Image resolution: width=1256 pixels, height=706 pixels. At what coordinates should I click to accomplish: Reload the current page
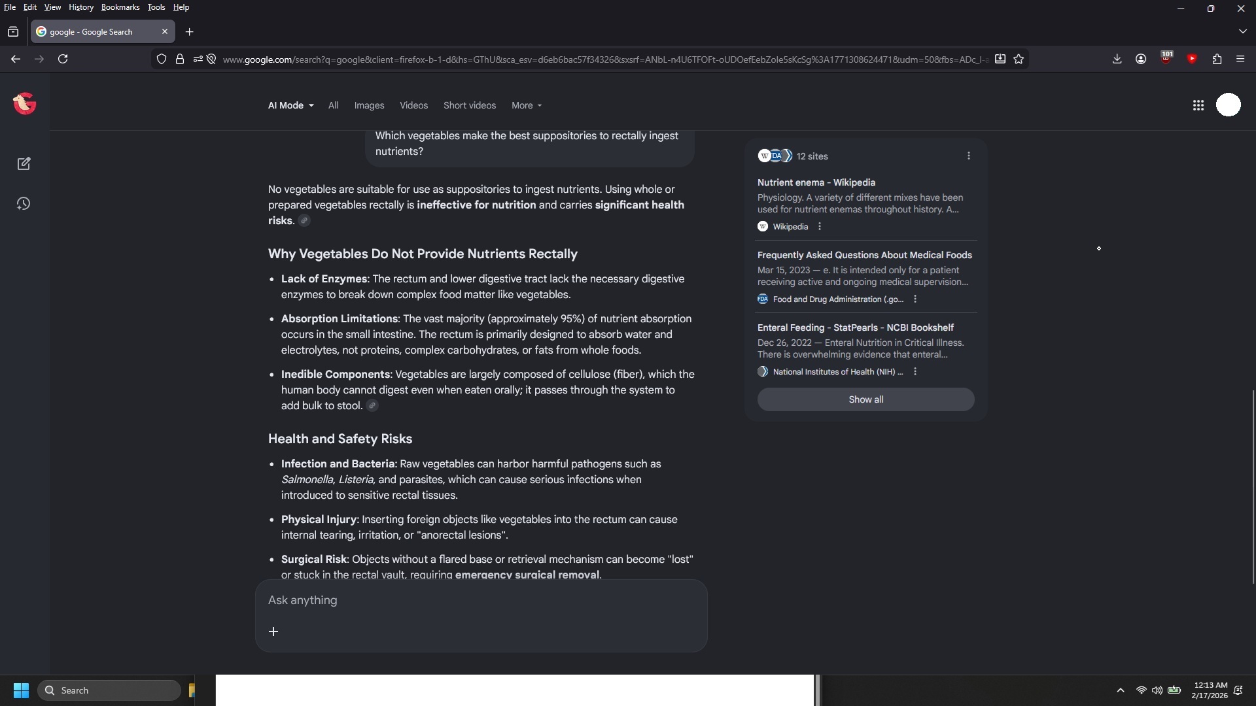63,59
